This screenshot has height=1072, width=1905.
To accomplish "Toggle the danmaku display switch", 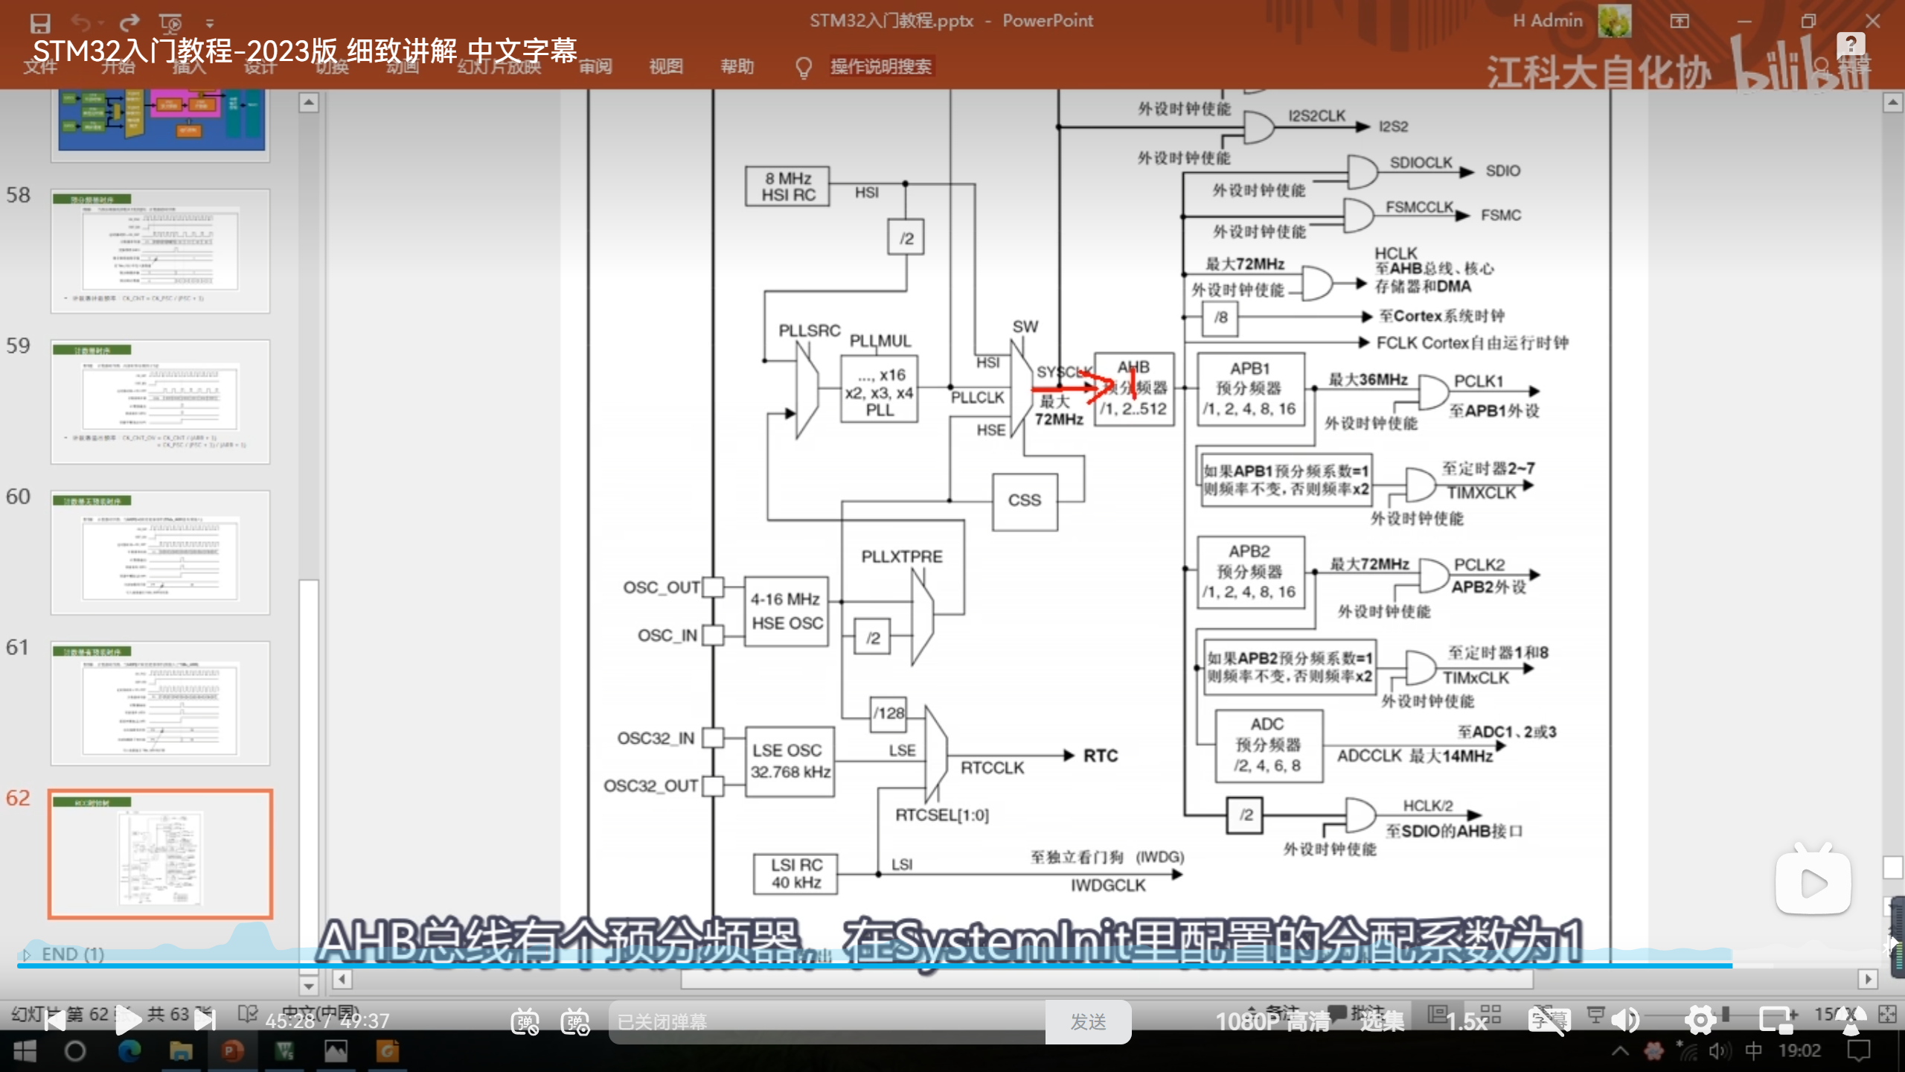I will (x=525, y=1021).
